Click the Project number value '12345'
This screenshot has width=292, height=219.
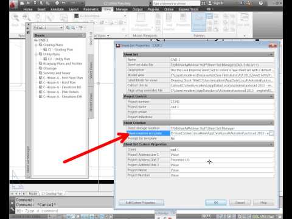pos(175,102)
